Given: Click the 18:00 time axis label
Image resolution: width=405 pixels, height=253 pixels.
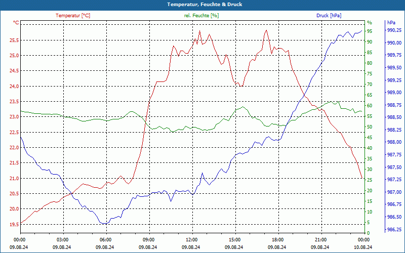Looking at the screenshot, I should click(x=277, y=239).
